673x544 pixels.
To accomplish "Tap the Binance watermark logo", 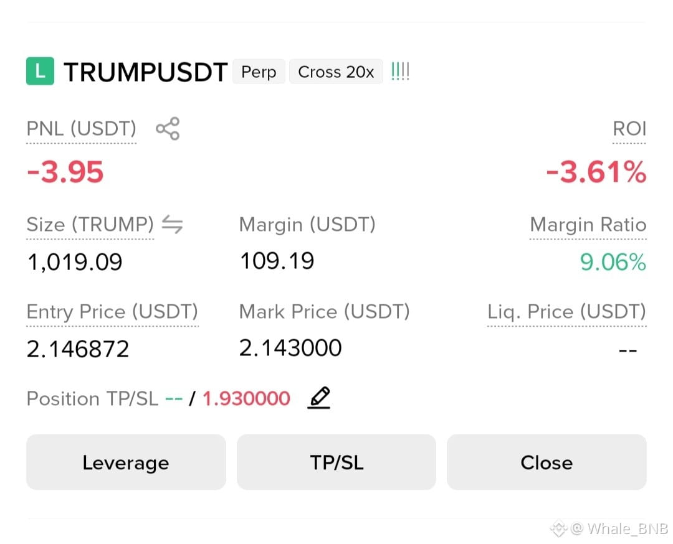I will pos(559,528).
